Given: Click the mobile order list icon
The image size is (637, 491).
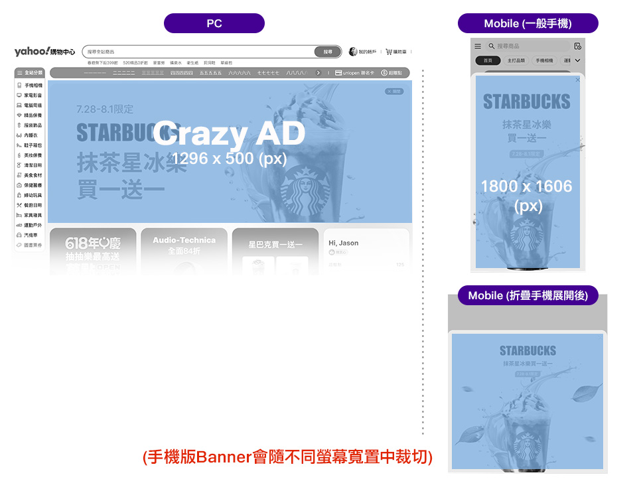Looking at the screenshot, I should pyautogui.click(x=577, y=46).
